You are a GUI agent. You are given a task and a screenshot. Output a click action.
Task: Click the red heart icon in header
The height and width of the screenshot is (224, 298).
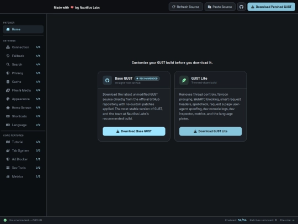pyautogui.click(x=72, y=7)
